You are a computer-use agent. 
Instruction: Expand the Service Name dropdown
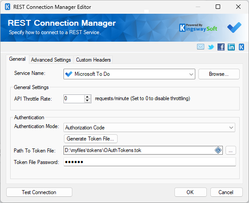pos(191,74)
